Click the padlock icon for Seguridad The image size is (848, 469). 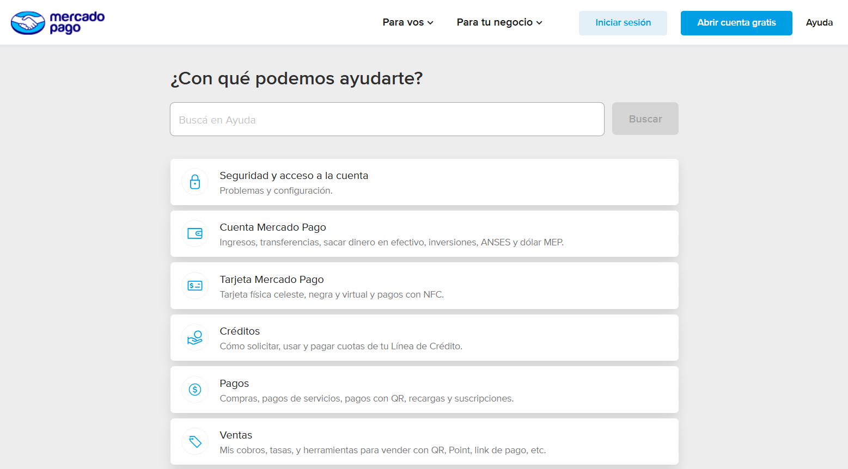pyautogui.click(x=195, y=182)
